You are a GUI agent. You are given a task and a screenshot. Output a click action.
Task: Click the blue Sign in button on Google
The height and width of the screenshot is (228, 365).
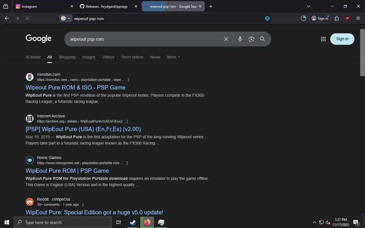342,39
